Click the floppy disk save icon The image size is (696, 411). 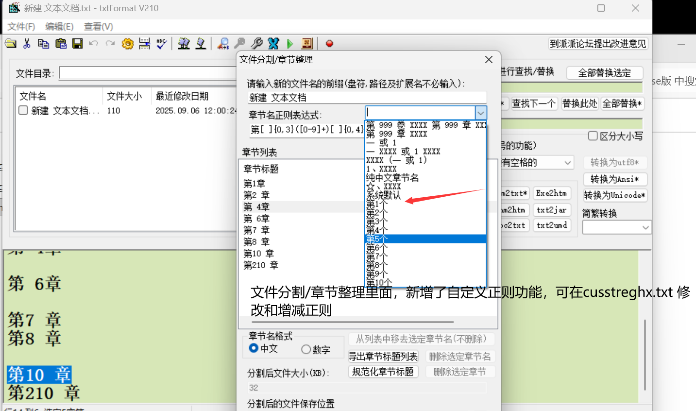(77, 43)
